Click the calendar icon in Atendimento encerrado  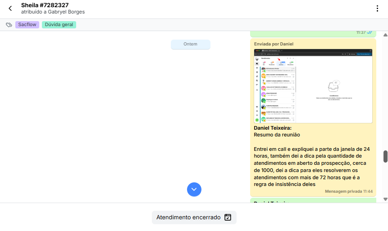click(x=228, y=217)
